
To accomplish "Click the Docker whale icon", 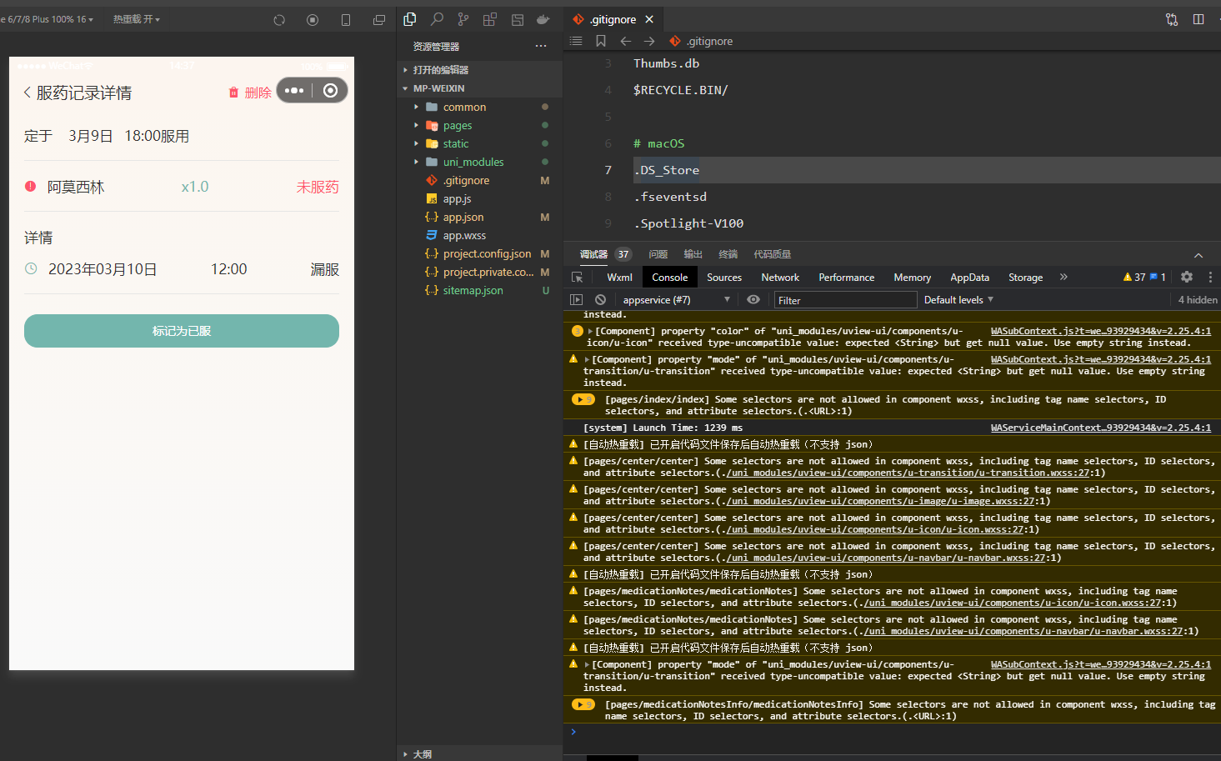I will tap(543, 19).
